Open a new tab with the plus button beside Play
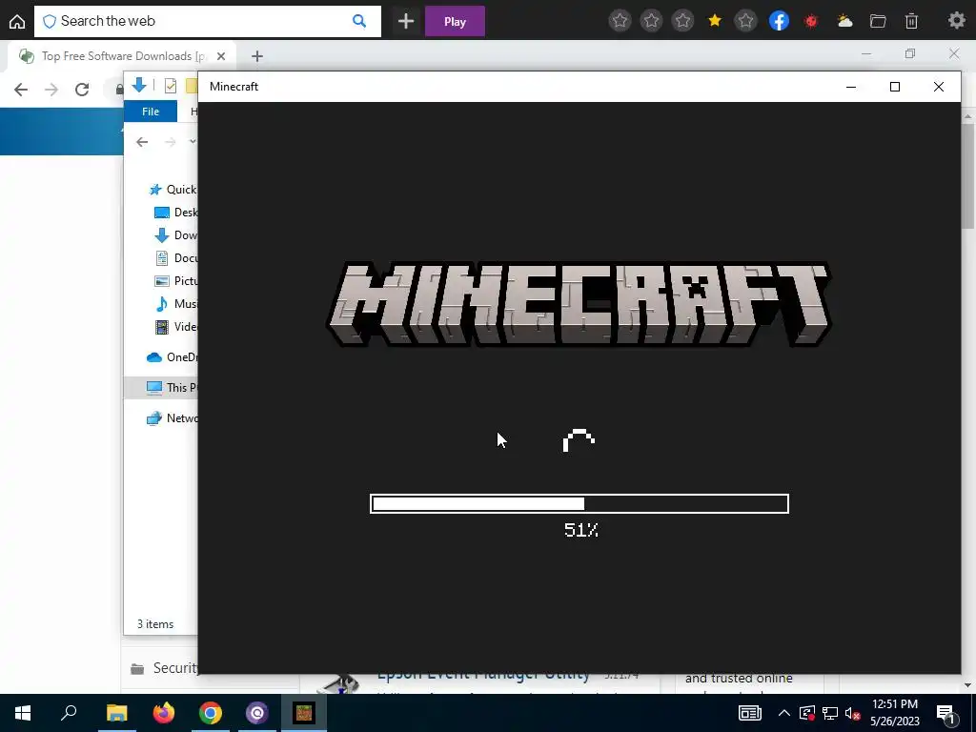976x732 pixels. [x=406, y=21]
